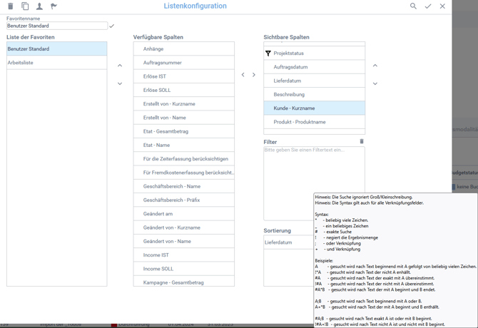Select Auftragsnummer in Verfügbare Spalten
The image size is (478, 328).
pyautogui.click(x=183, y=63)
